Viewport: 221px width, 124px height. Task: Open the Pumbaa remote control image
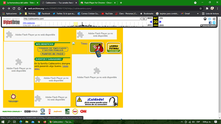click(x=97, y=49)
